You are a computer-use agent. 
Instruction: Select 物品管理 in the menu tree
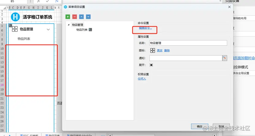click(78, 25)
